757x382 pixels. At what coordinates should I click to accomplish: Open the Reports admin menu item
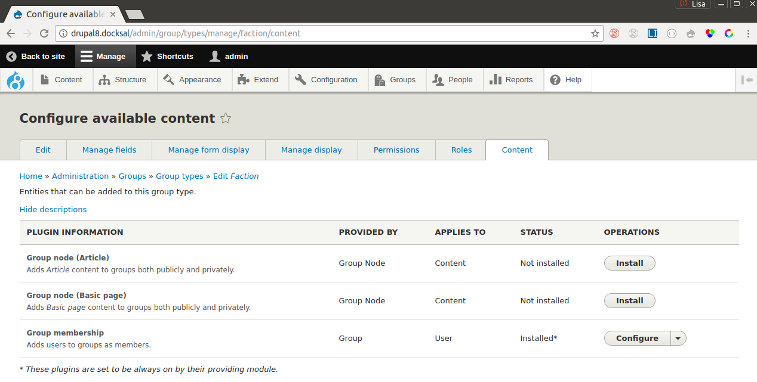(x=511, y=80)
